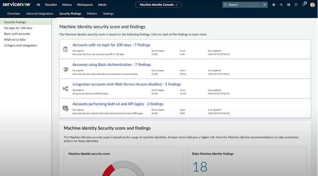
Task: Click the 10.4% score of Basic Authentication
Action: 183,74
